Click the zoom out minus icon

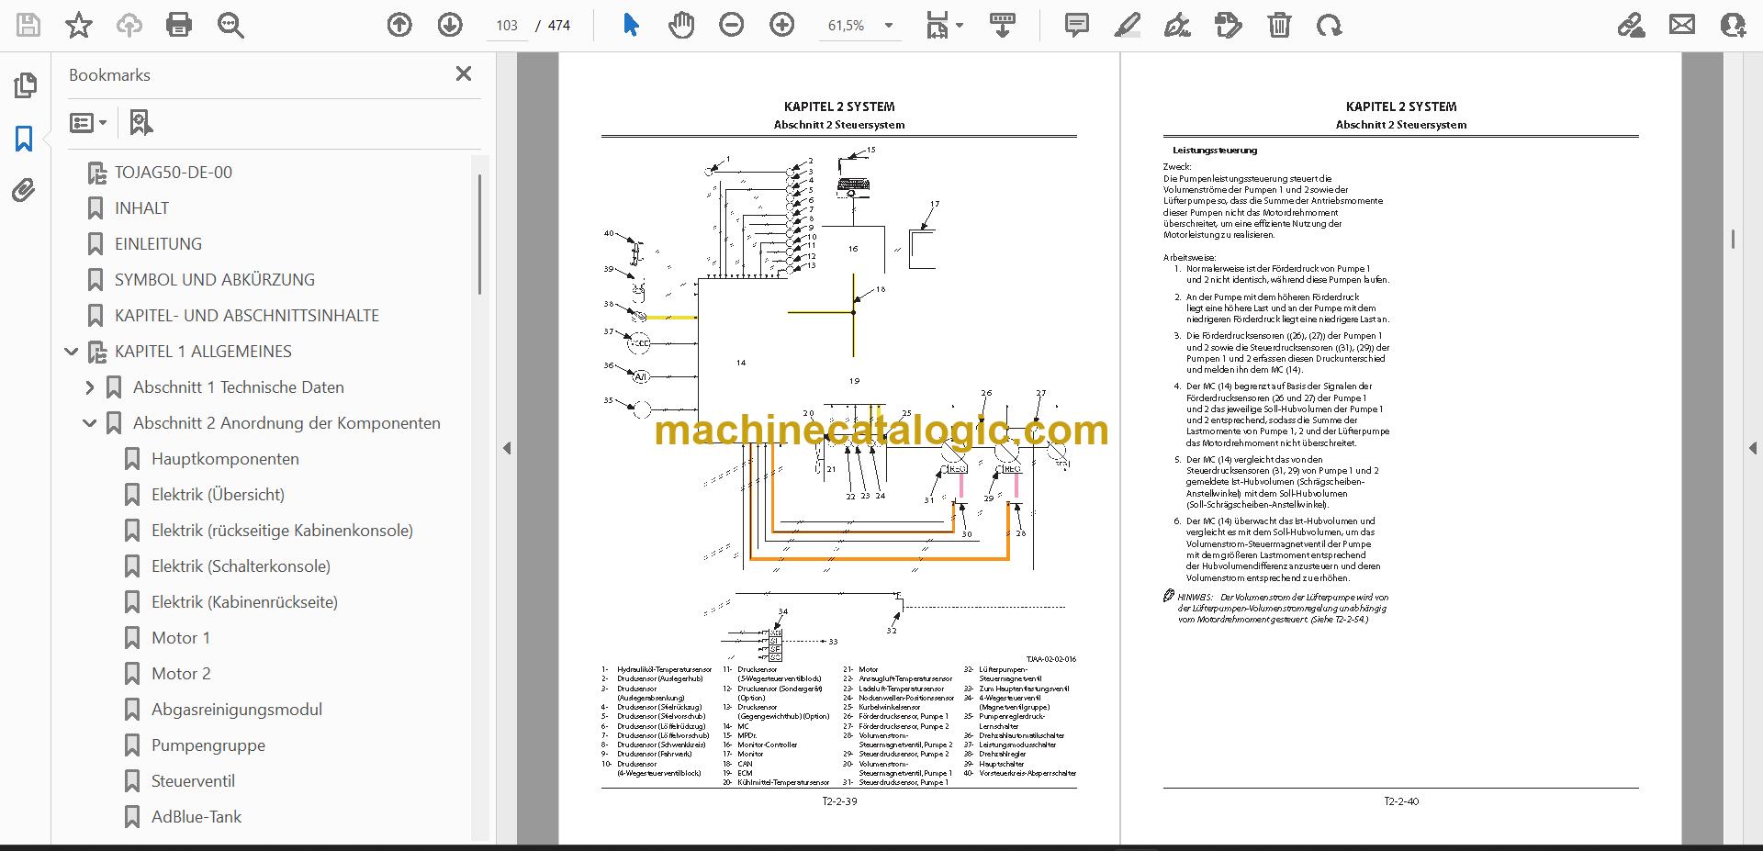pyautogui.click(x=732, y=25)
